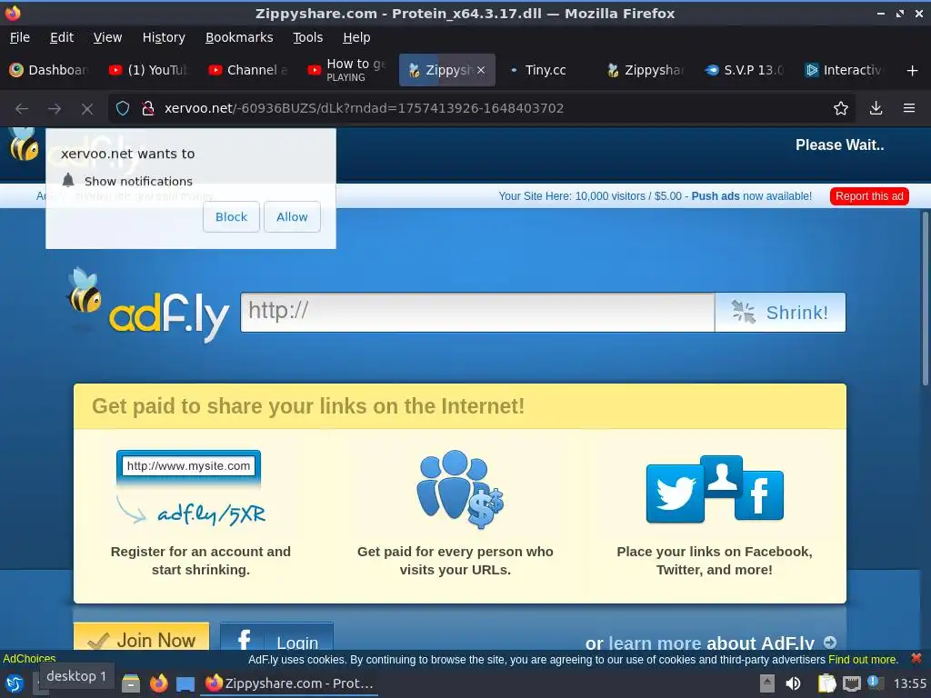Go forward with the forward arrow
This screenshot has height=698, width=931.
55,109
